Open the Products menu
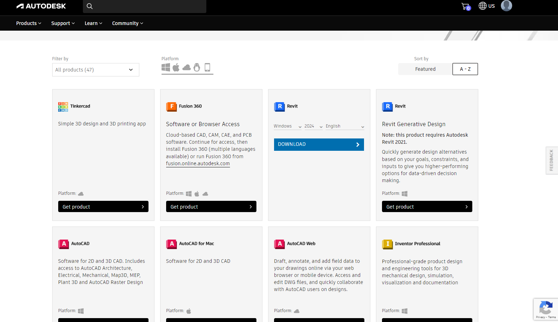The image size is (558, 322). pyautogui.click(x=29, y=23)
